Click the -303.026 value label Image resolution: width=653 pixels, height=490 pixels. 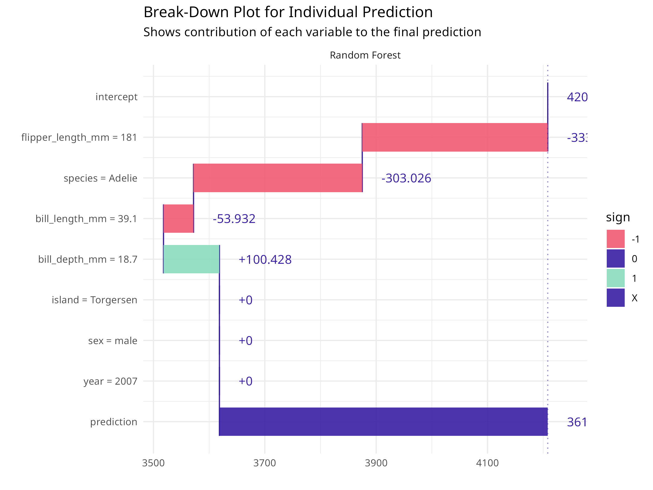406,178
